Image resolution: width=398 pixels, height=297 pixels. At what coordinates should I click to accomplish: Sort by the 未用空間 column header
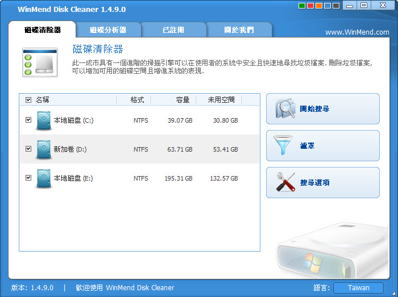(221, 100)
